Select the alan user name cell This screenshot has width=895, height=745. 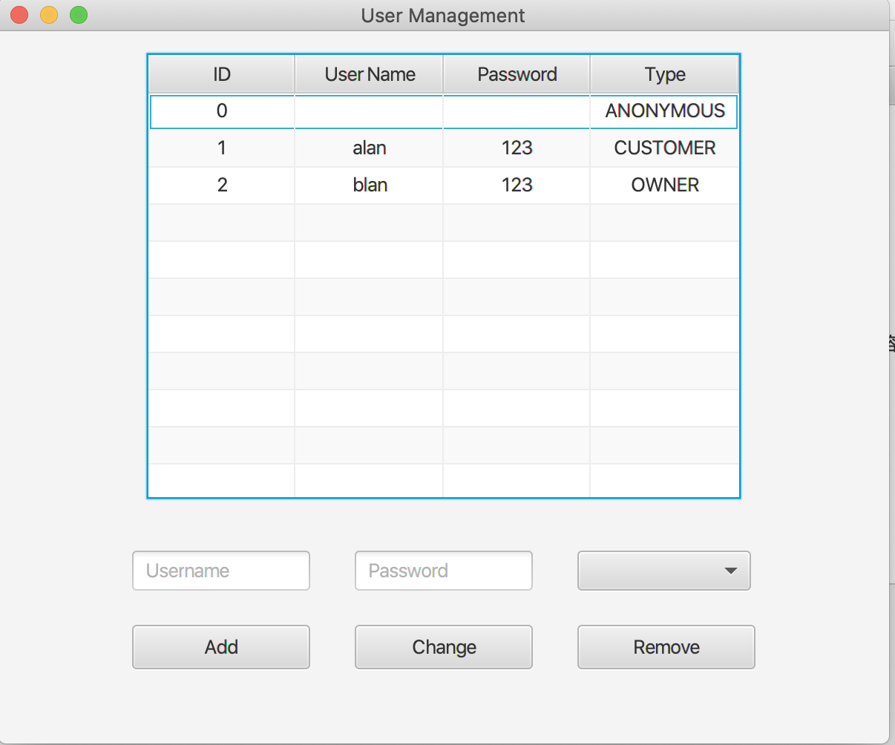[370, 148]
